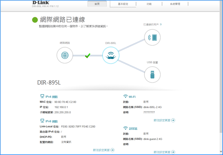This screenshot has width=223, height=155.
Task: Click the USB device icon
Action: (x=152, y=74)
